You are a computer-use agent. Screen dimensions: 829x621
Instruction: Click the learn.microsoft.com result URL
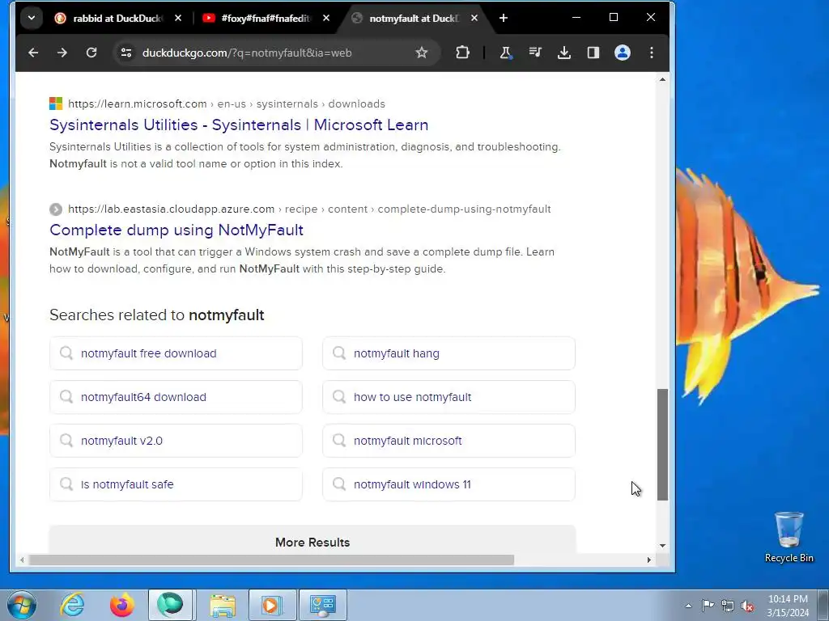tap(227, 104)
